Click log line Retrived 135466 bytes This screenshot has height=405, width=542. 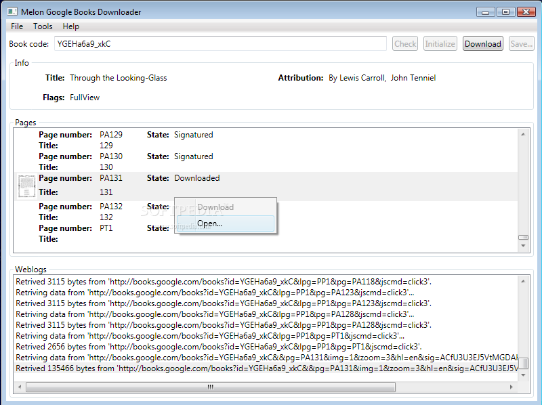pyautogui.click(x=266, y=368)
